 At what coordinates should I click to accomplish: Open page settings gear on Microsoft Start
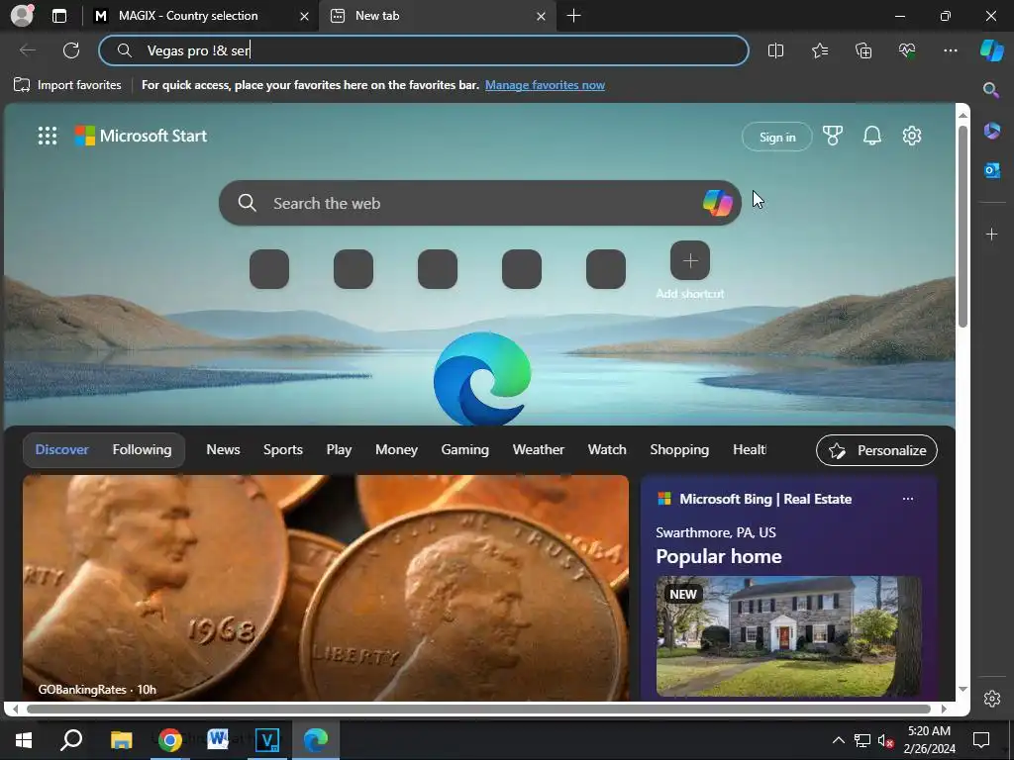tap(912, 136)
